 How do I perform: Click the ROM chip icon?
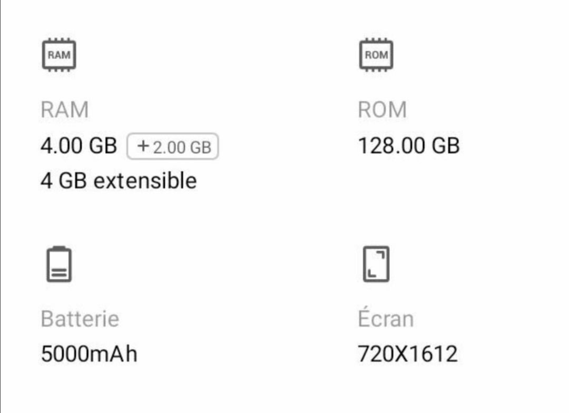pos(376,55)
